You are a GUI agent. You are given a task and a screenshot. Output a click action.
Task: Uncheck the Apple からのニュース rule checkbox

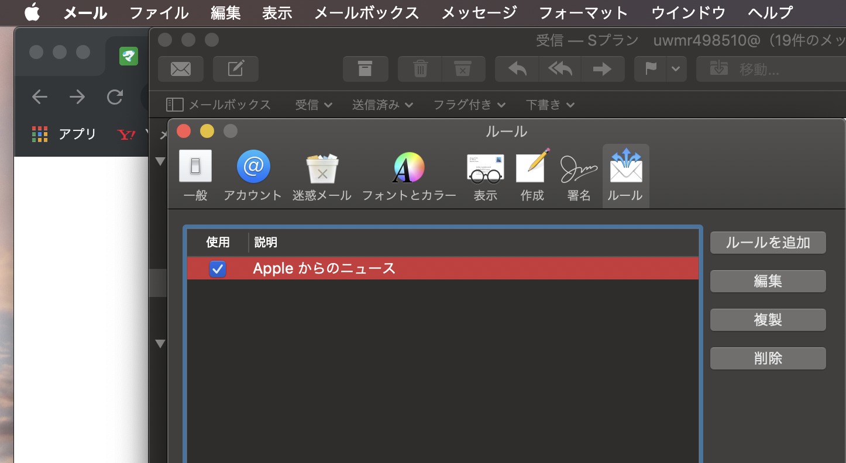coord(218,269)
